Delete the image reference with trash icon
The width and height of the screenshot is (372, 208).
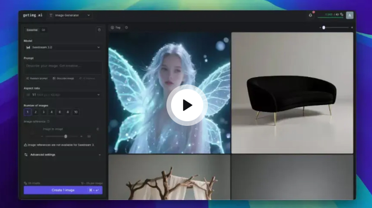click(97, 129)
